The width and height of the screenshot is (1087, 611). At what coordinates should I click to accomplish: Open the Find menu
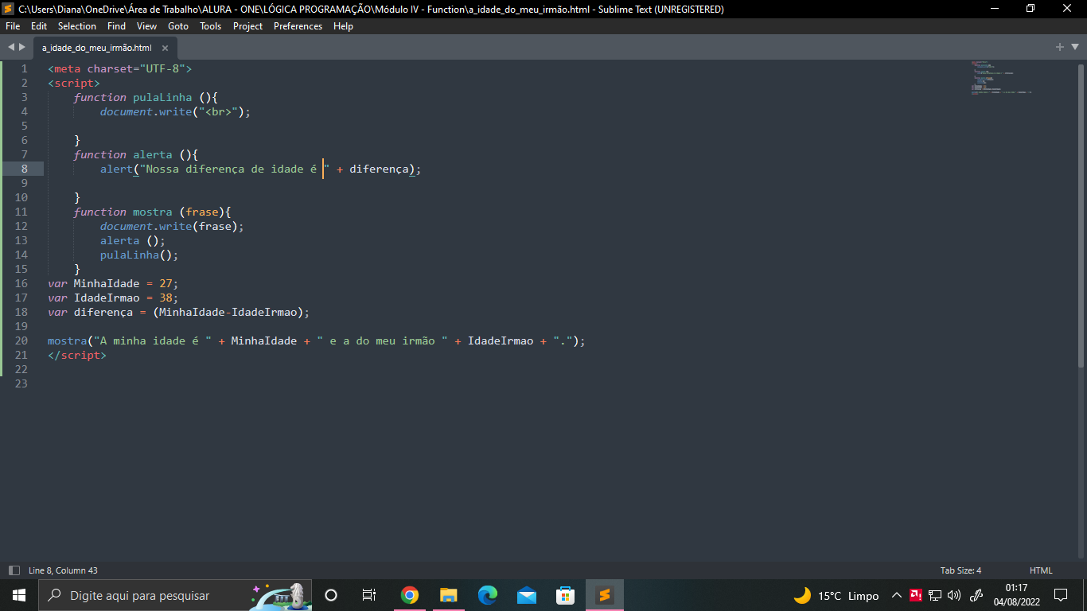pyautogui.click(x=116, y=26)
